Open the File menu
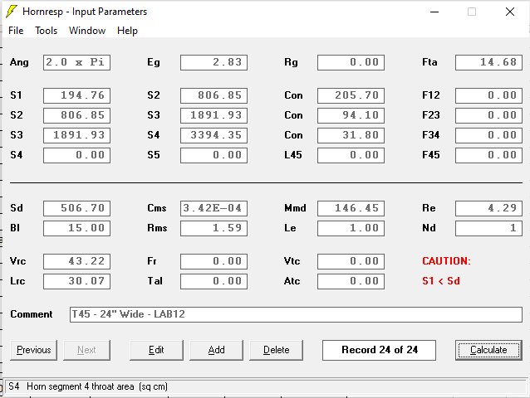The image size is (530, 398). (16, 31)
